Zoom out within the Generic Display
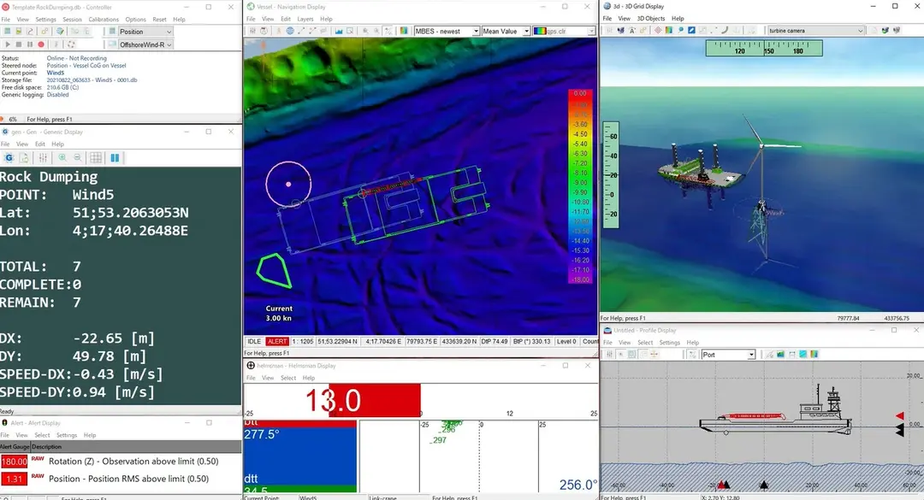924x500 pixels. click(78, 158)
